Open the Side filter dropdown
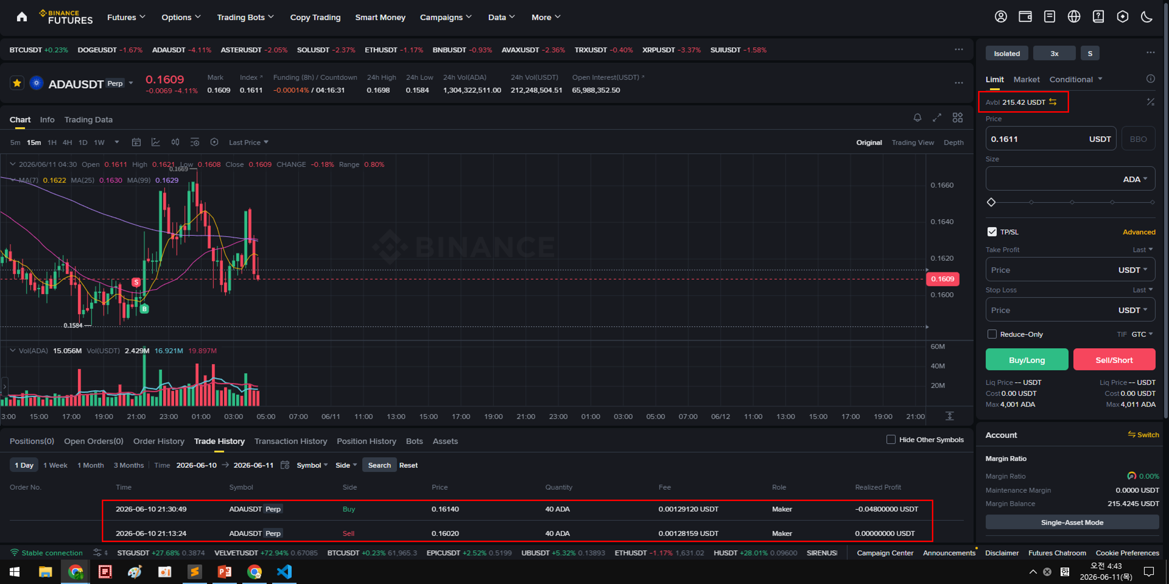Viewport: 1169px width, 584px height. click(x=346, y=465)
